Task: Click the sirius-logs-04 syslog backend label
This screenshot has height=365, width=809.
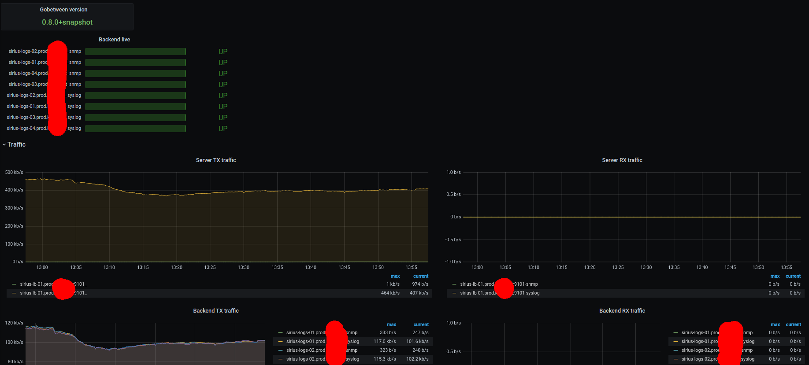Action: point(44,129)
